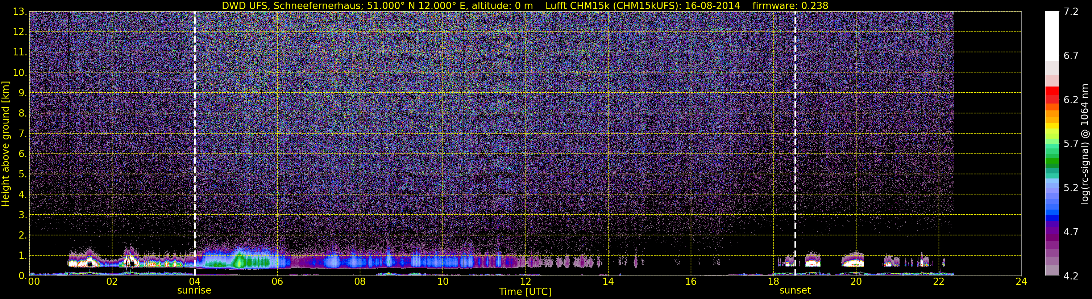Screen dimensions: 1092x299
Task: Click the height axis tick '9.'
Action: click(x=22, y=93)
